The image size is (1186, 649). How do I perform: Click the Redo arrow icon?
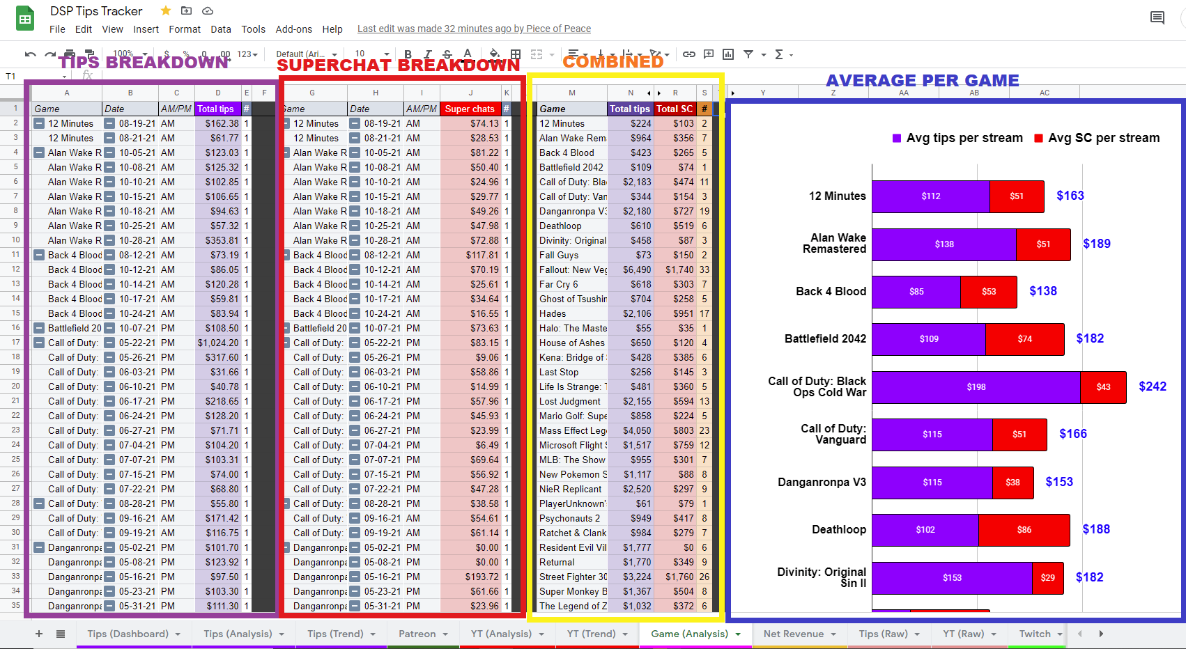tap(50, 54)
